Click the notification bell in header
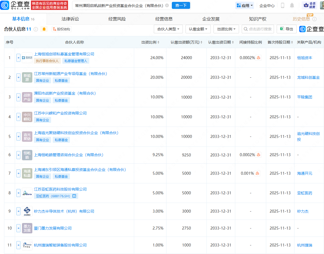Image resolution: width=324 pixels, height=254 pixels. pos(292,5)
